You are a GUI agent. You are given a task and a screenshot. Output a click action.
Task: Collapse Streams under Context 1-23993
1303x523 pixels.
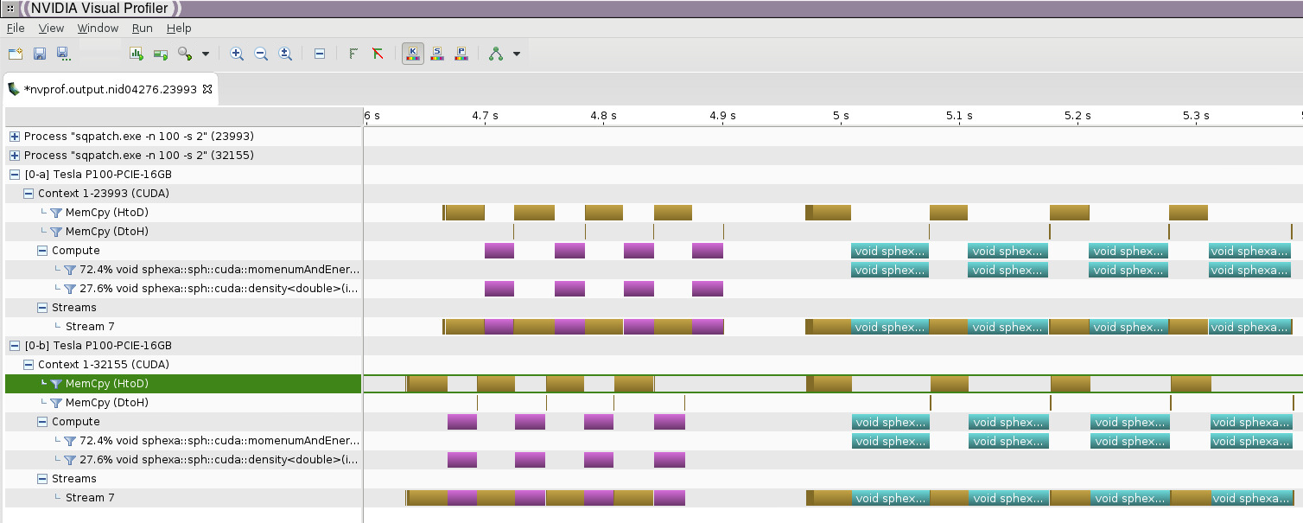coord(41,308)
